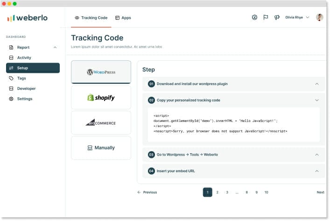
Task: Expand step 03 Go to Wordpress Tools chevron
Action: tap(317, 155)
